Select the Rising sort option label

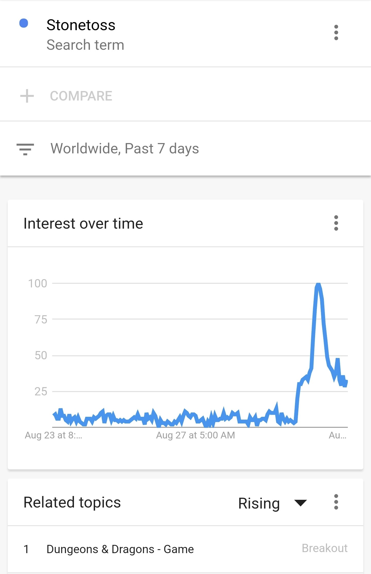(259, 503)
